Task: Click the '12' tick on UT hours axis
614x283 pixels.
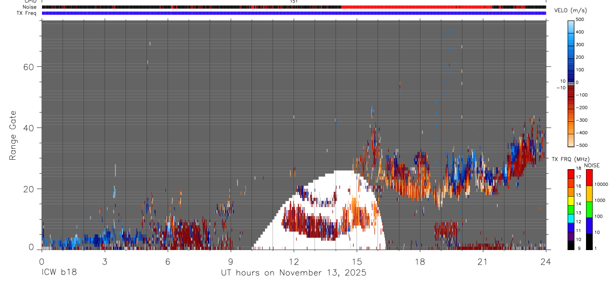Action: click(294, 261)
